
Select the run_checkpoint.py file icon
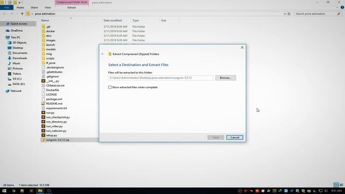point(43,117)
